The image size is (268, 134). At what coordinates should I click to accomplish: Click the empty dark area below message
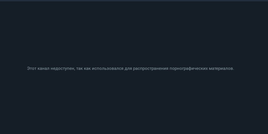[134, 102]
